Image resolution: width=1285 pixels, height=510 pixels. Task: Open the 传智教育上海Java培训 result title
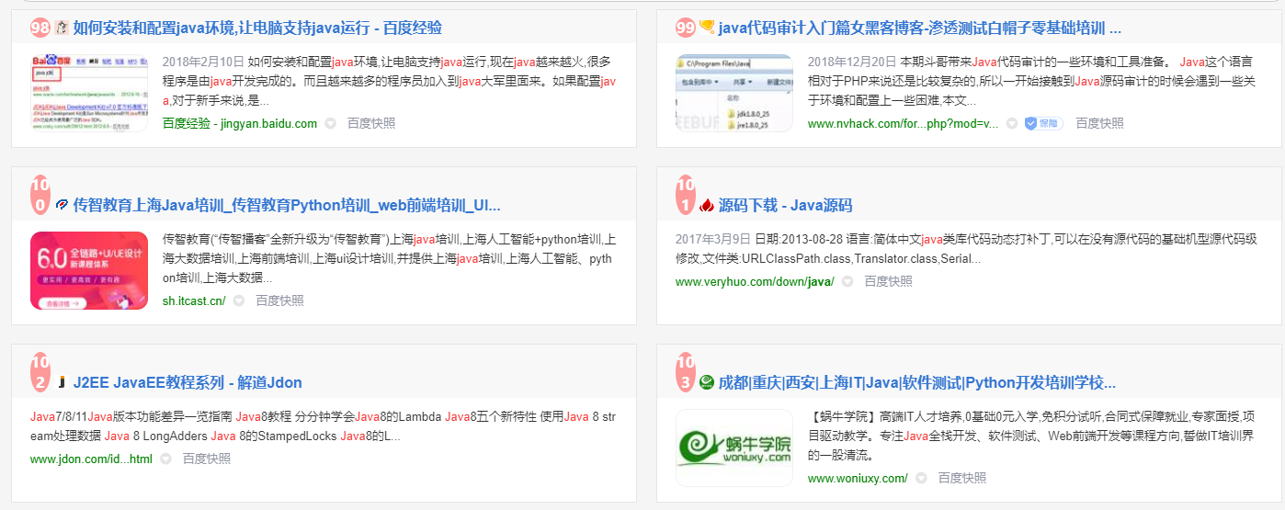click(x=287, y=205)
